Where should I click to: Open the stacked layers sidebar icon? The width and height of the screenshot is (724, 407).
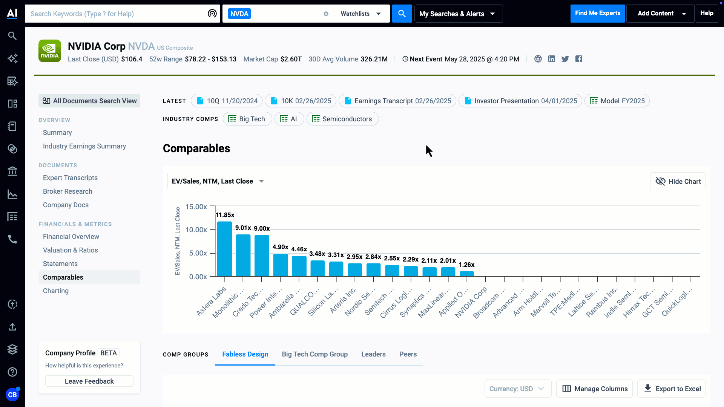[x=12, y=349]
